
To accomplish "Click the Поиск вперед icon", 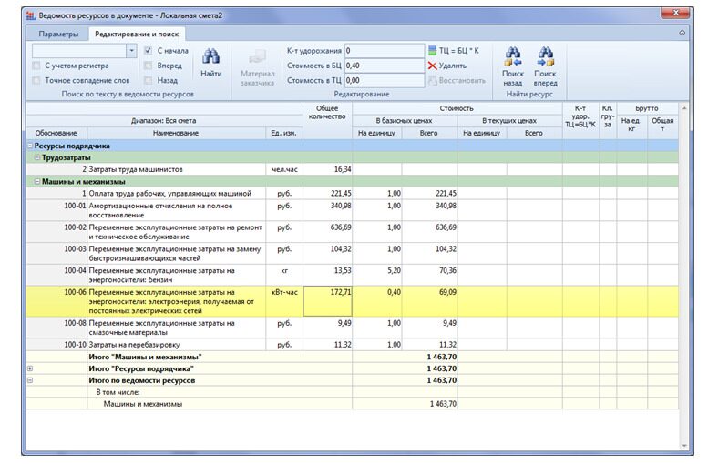I will [x=545, y=56].
